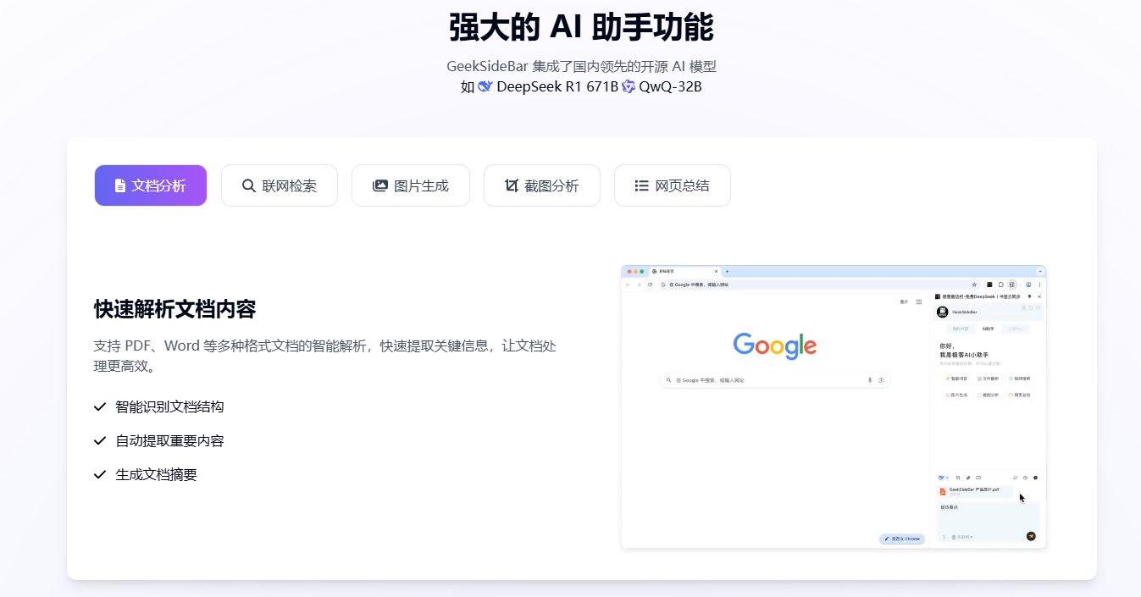Image resolution: width=1141 pixels, height=597 pixels.
Task: Click the paperclip attach icon in demo sidebar
Action: [x=968, y=478]
